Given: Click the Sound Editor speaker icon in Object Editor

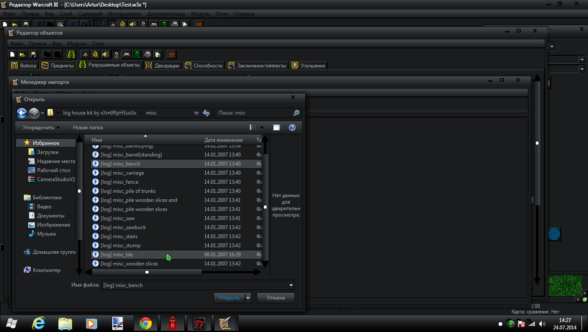Looking at the screenshot, I should pos(106,54).
